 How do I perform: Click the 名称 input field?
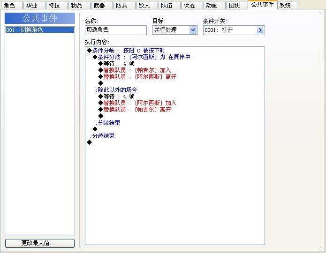(116, 30)
